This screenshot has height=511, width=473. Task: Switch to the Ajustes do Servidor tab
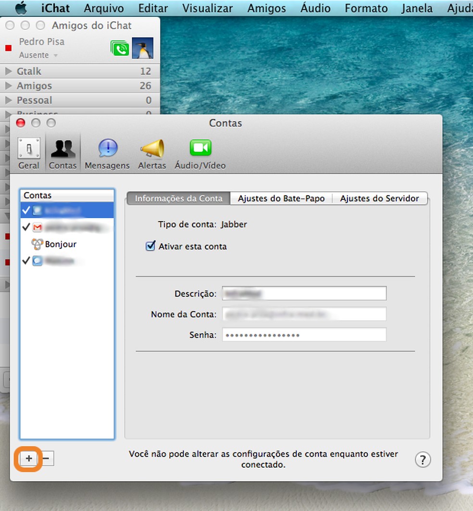[379, 198]
